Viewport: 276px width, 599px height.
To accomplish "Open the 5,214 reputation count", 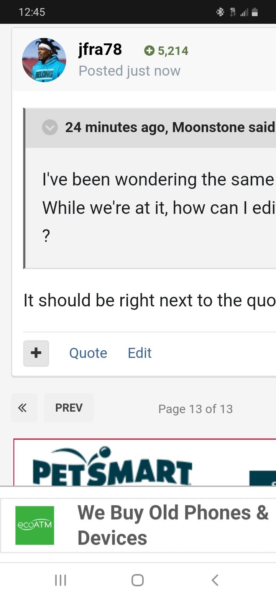I will (173, 51).
